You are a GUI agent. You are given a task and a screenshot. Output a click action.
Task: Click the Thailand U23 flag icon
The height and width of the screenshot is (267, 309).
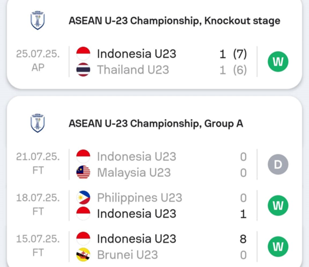[83, 70]
